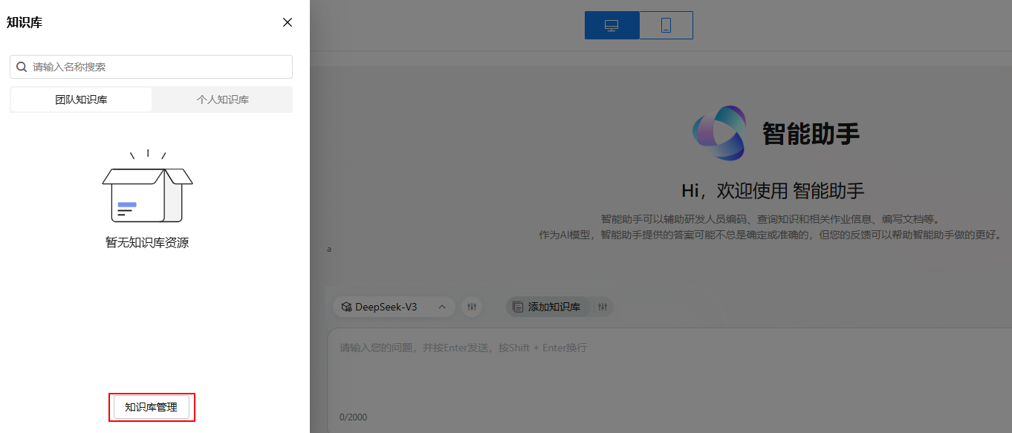Click the 暂无知识库资源 text
Viewport: 1012px width, 433px height.
[147, 243]
